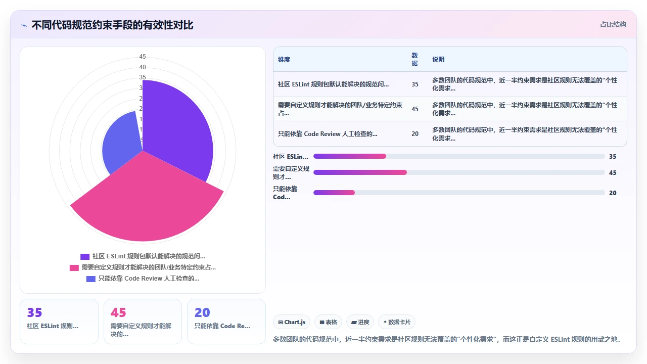This screenshot has height=364, width=647.
Task: Click table value 20
Action: (415, 134)
